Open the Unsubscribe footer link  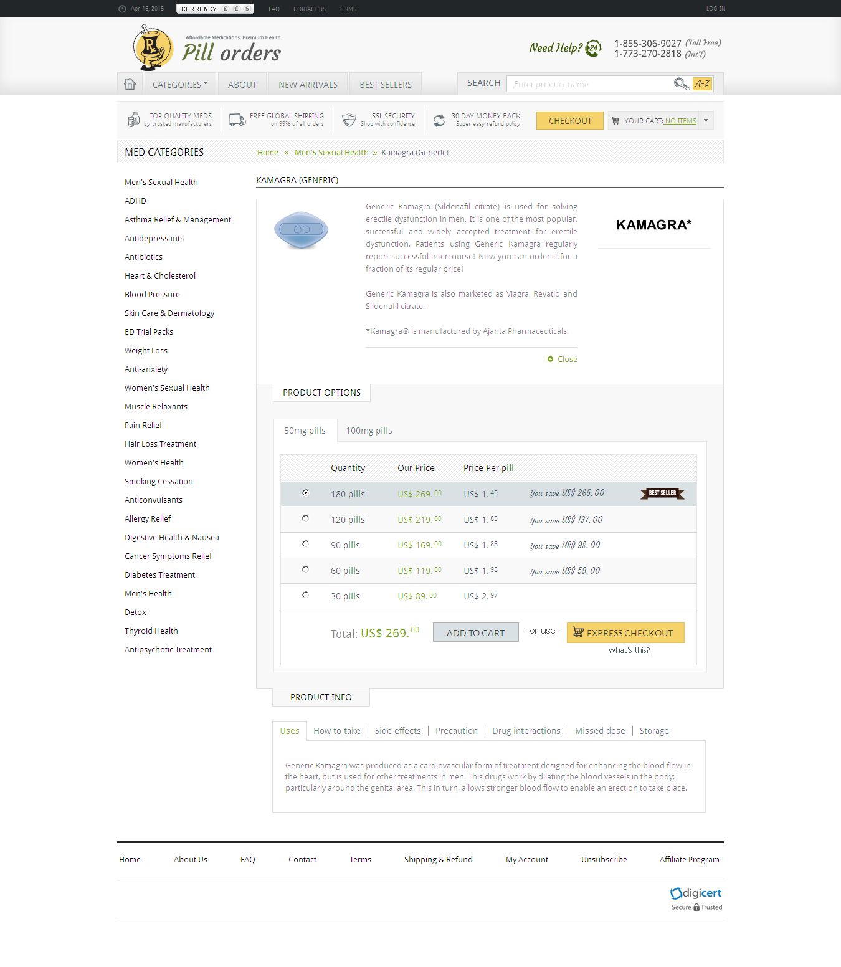[x=604, y=859]
